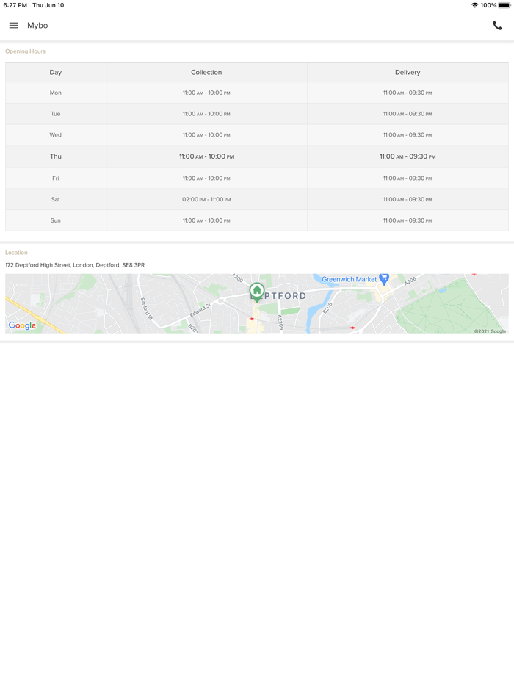Screen dimensions: 514x686
Task: Open the hamburger navigation menu
Action: 13,24
